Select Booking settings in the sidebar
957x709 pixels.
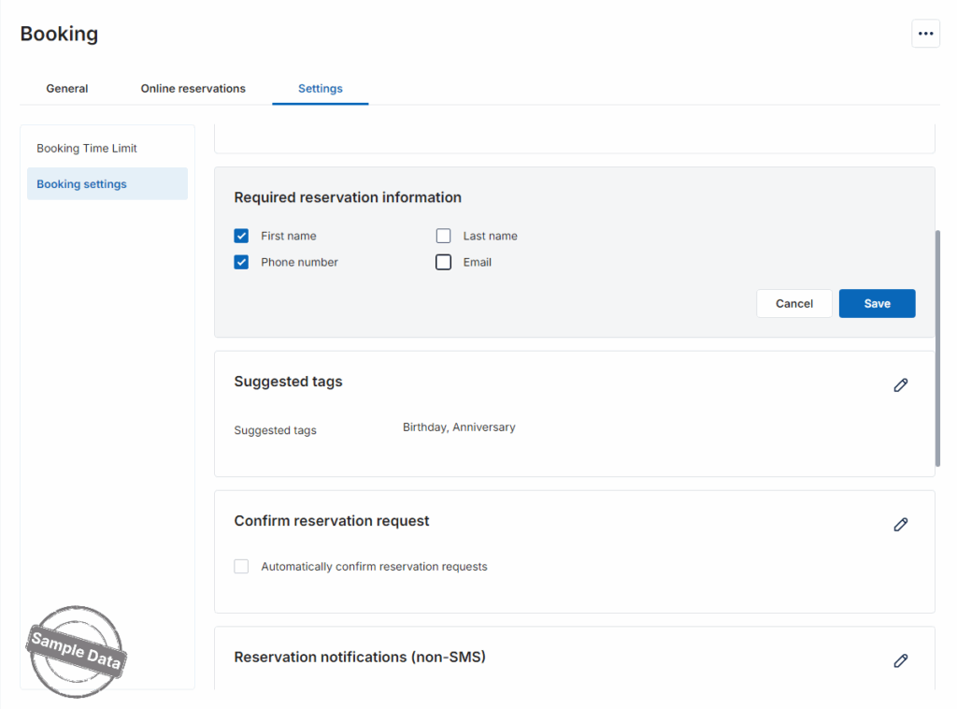point(82,184)
